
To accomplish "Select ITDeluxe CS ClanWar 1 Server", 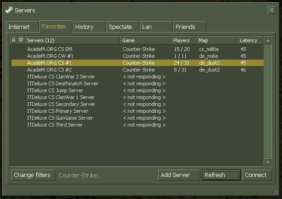I will click(x=138, y=97).
